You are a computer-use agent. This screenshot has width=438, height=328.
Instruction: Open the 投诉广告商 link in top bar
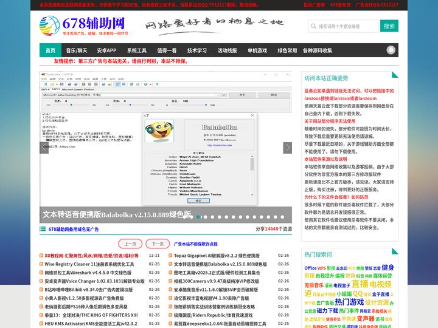[x=315, y=5]
